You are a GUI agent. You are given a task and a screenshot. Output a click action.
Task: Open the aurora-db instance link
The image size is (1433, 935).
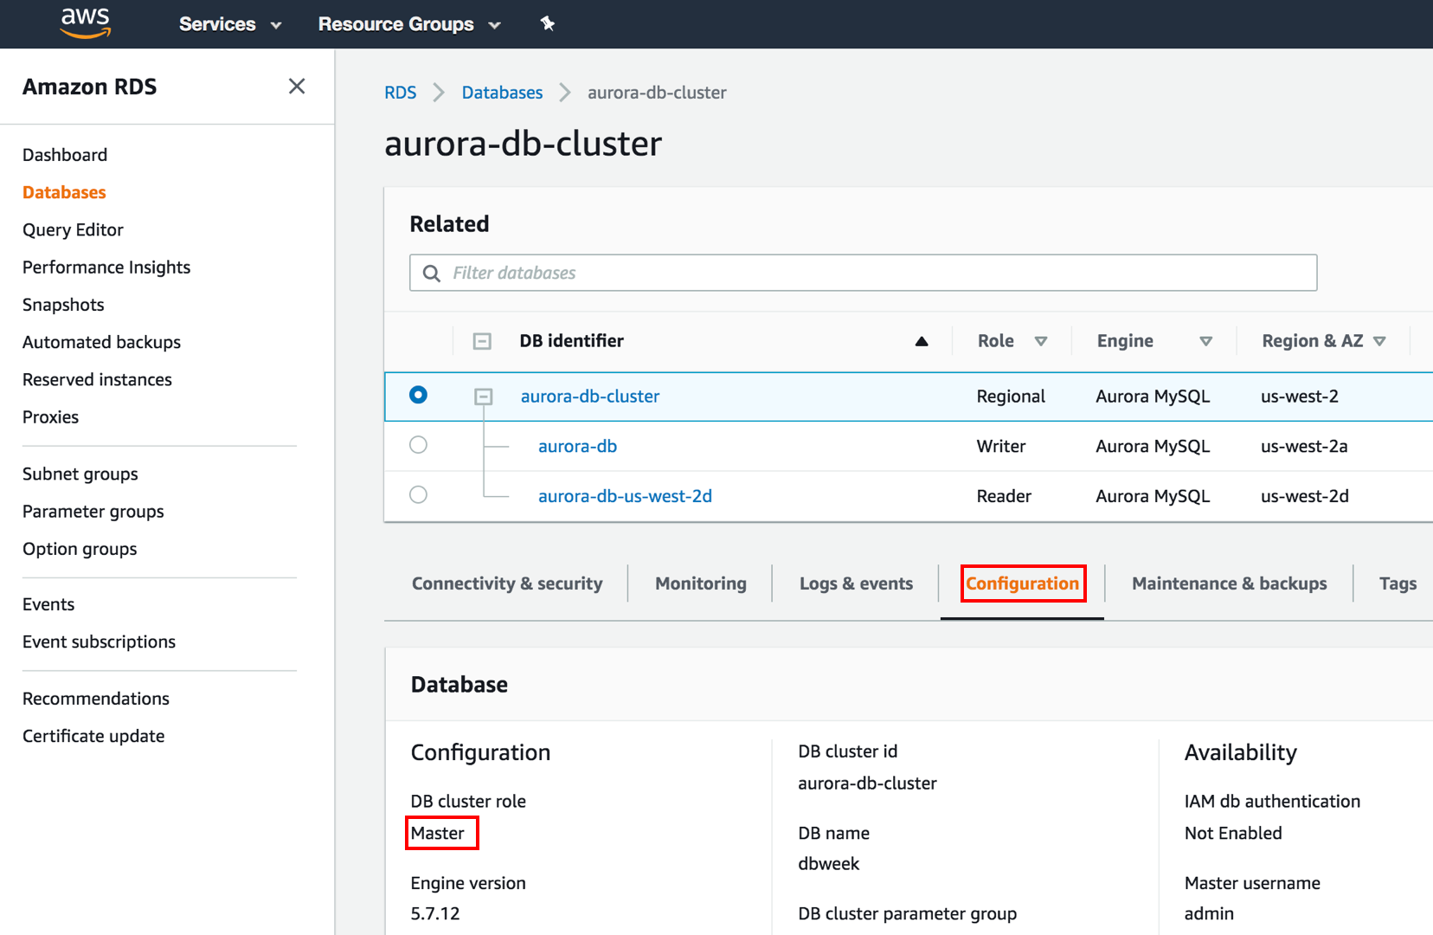tap(577, 446)
